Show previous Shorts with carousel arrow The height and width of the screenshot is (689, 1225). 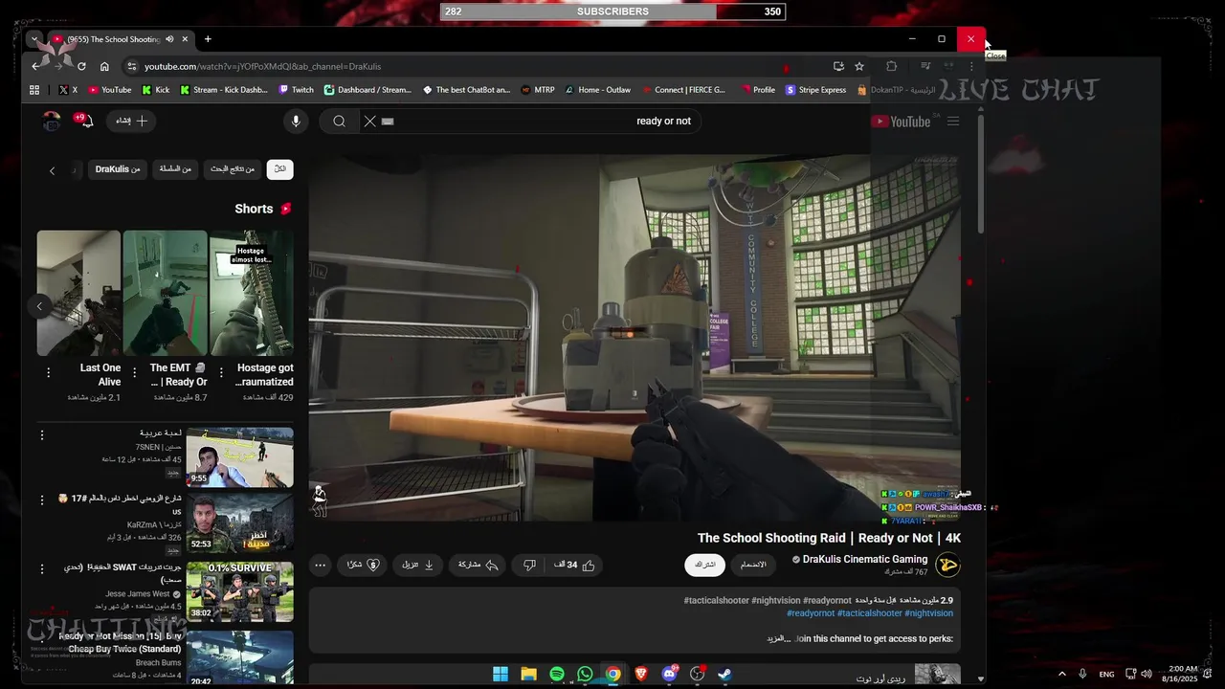39,306
